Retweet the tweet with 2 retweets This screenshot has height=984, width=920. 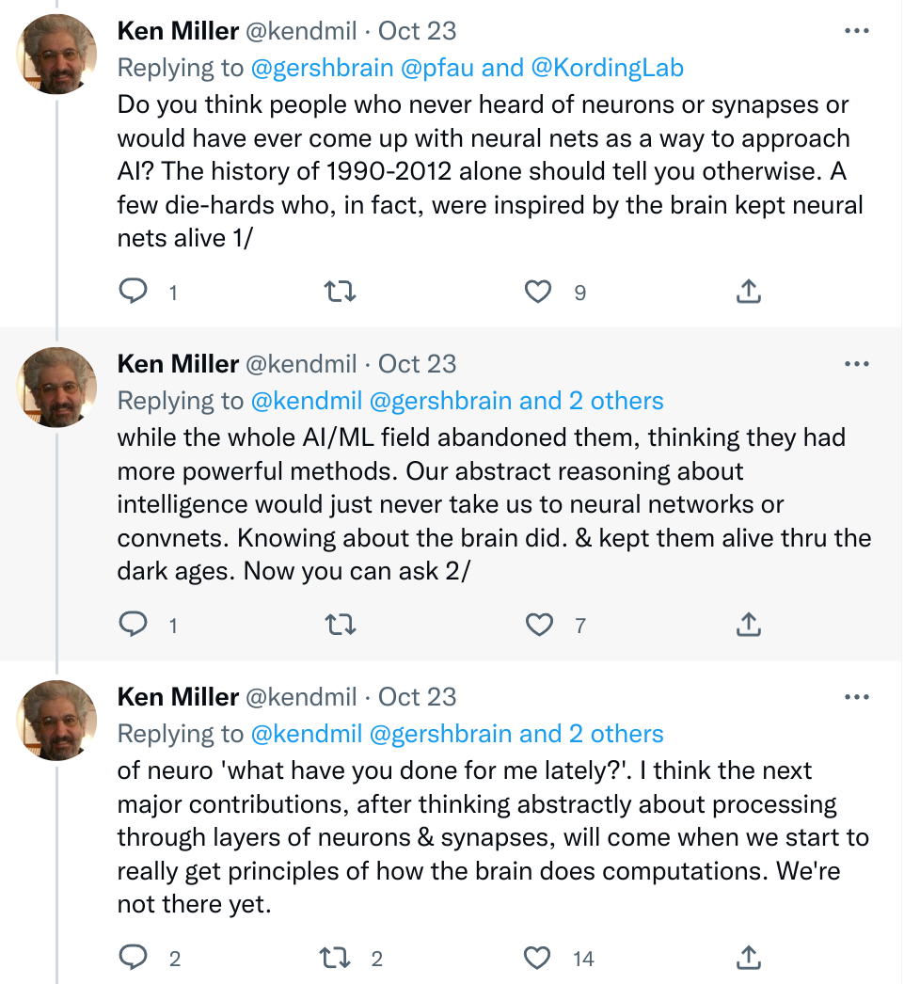[x=337, y=958]
